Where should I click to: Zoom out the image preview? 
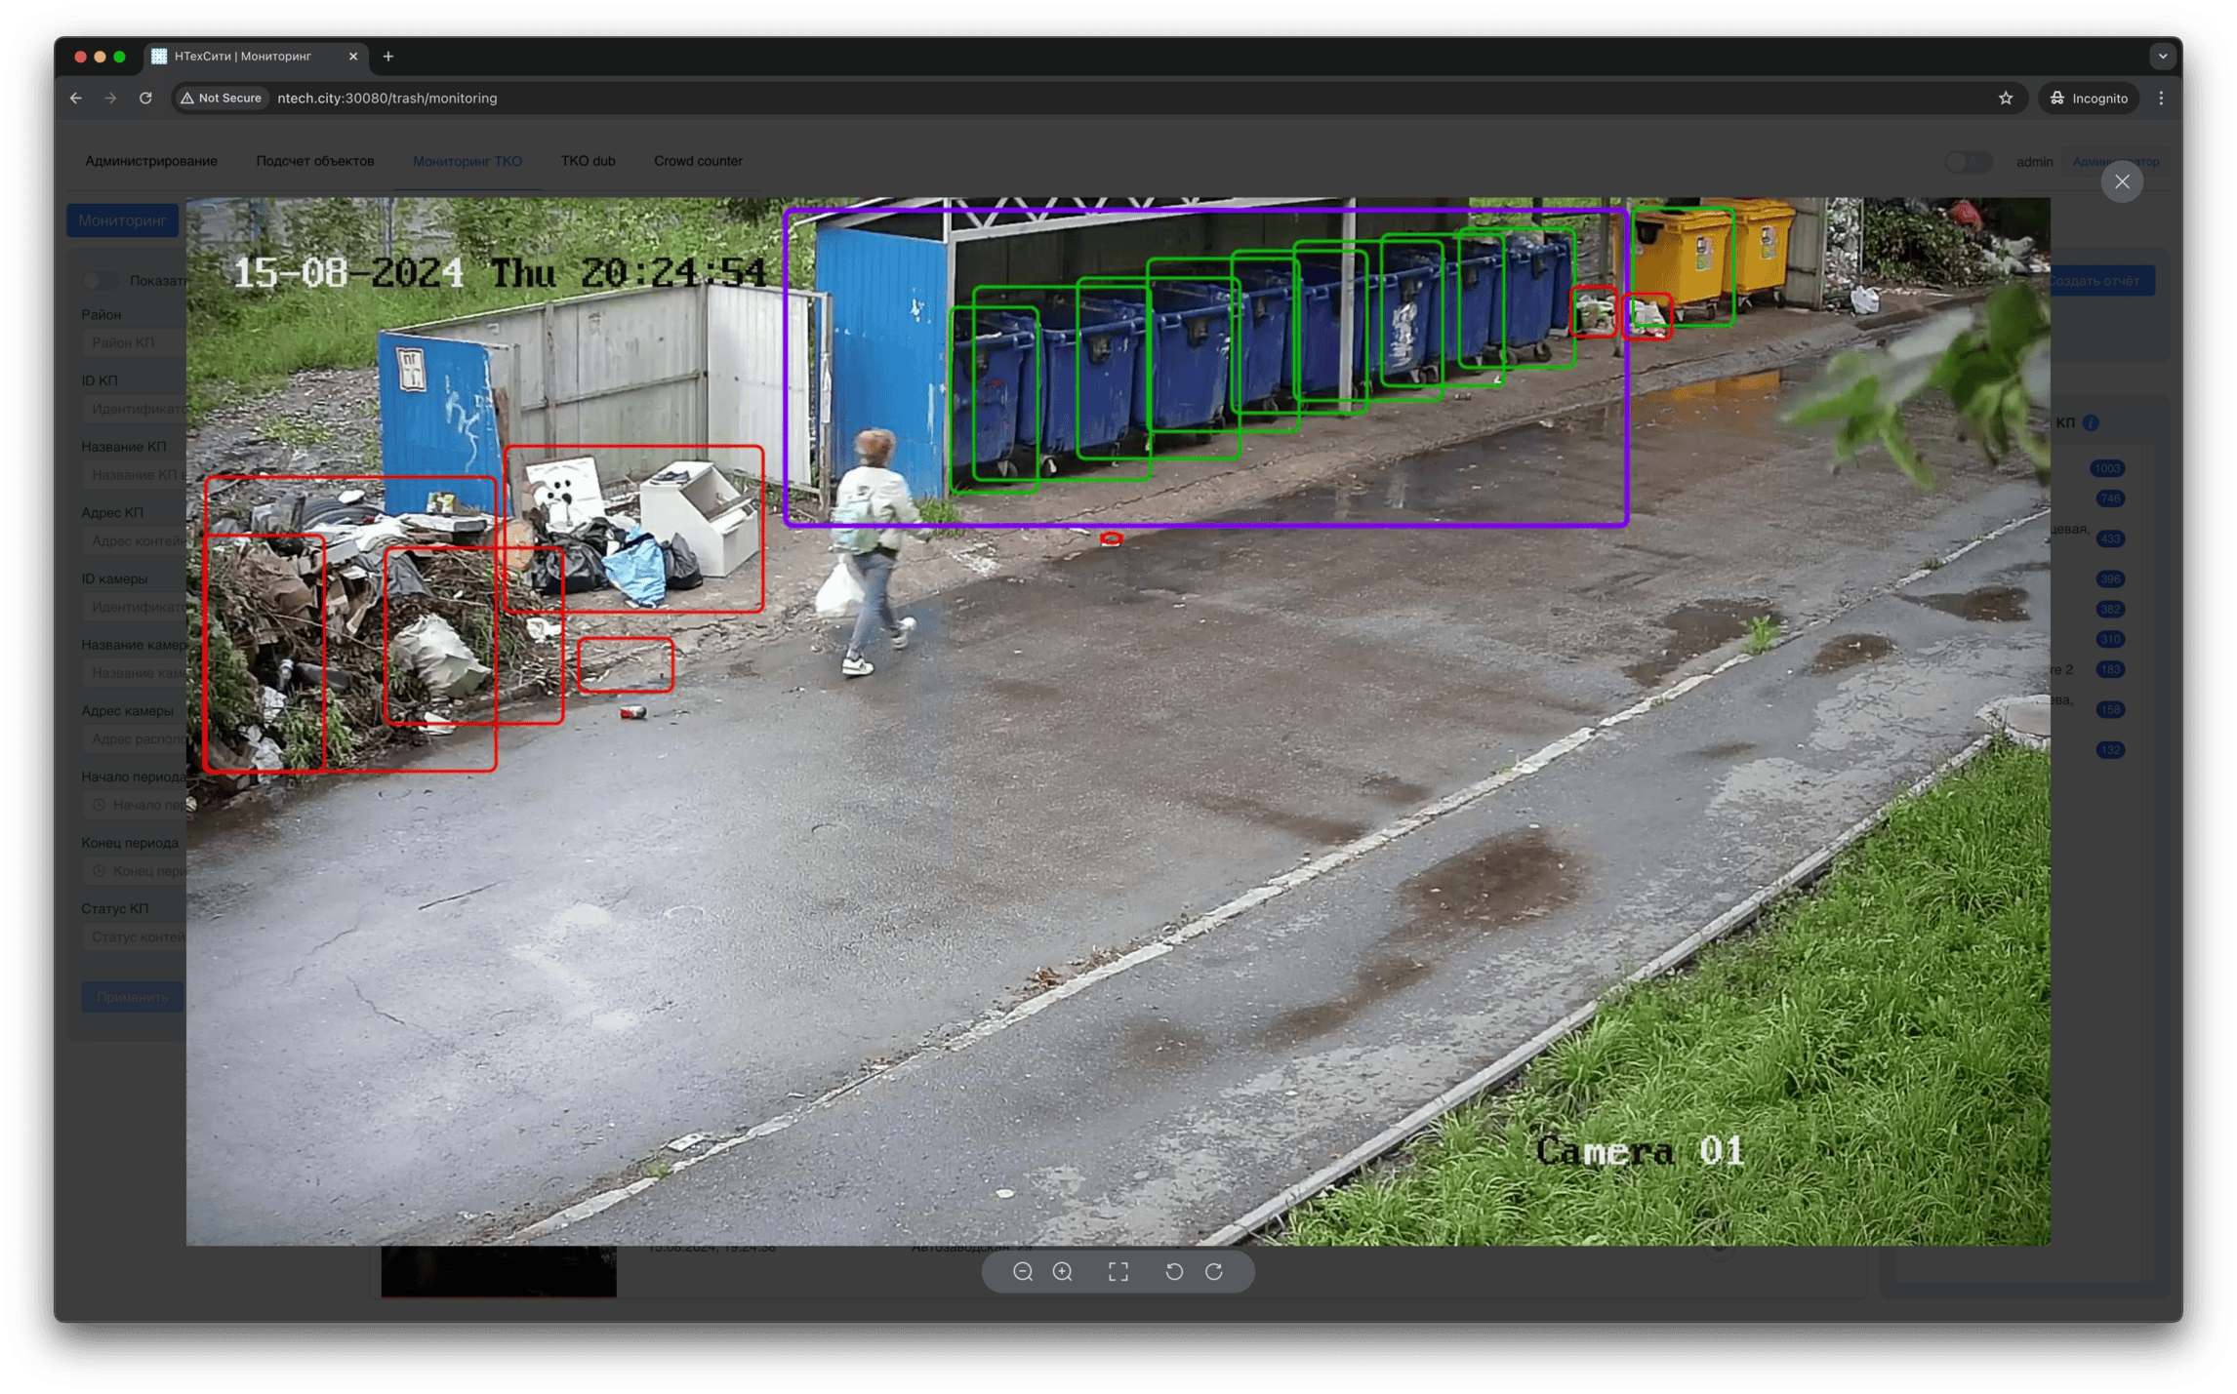click(x=1022, y=1271)
